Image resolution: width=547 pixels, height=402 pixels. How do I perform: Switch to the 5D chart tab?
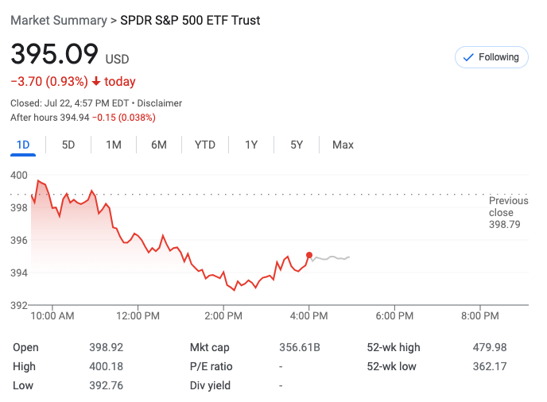tap(68, 145)
